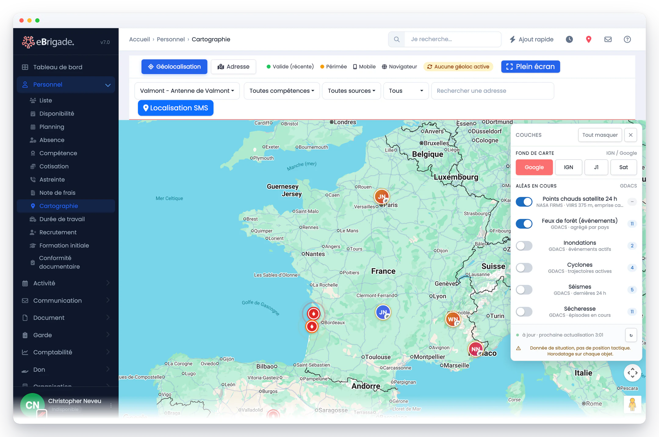
Task: Click the CN user avatar
Action: coord(32,405)
